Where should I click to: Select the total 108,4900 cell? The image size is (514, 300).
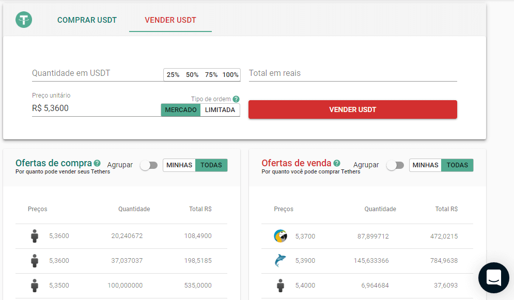[x=198, y=236]
